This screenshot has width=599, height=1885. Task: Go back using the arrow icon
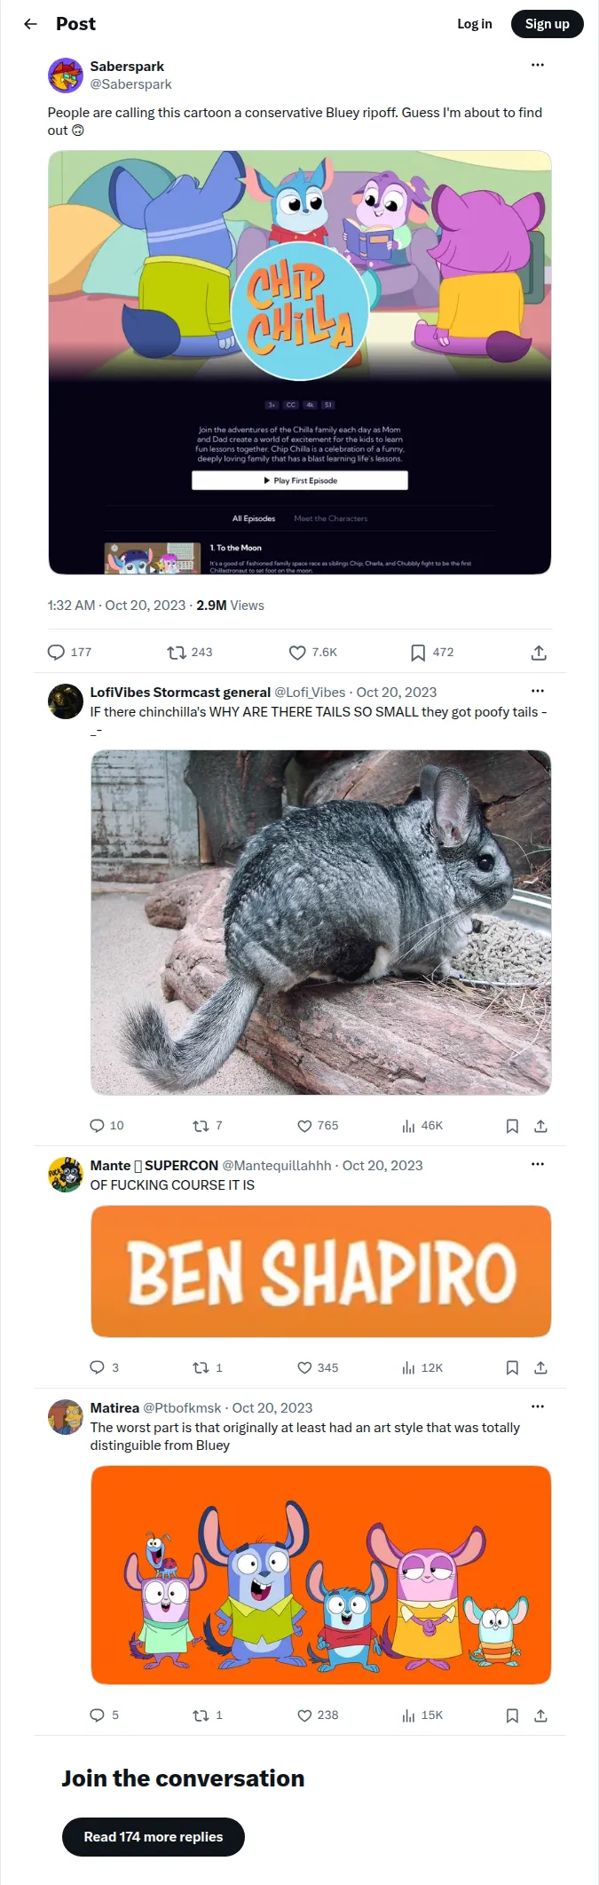pyautogui.click(x=31, y=24)
